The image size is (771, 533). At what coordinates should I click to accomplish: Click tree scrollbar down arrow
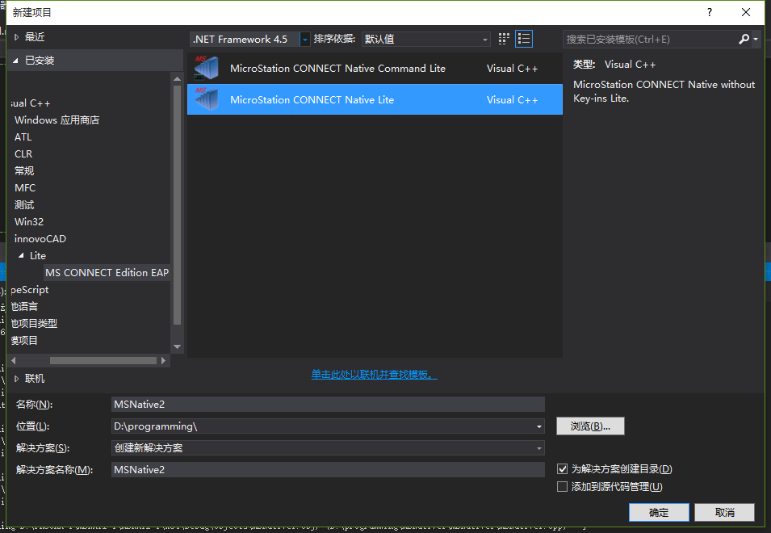pyautogui.click(x=178, y=346)
